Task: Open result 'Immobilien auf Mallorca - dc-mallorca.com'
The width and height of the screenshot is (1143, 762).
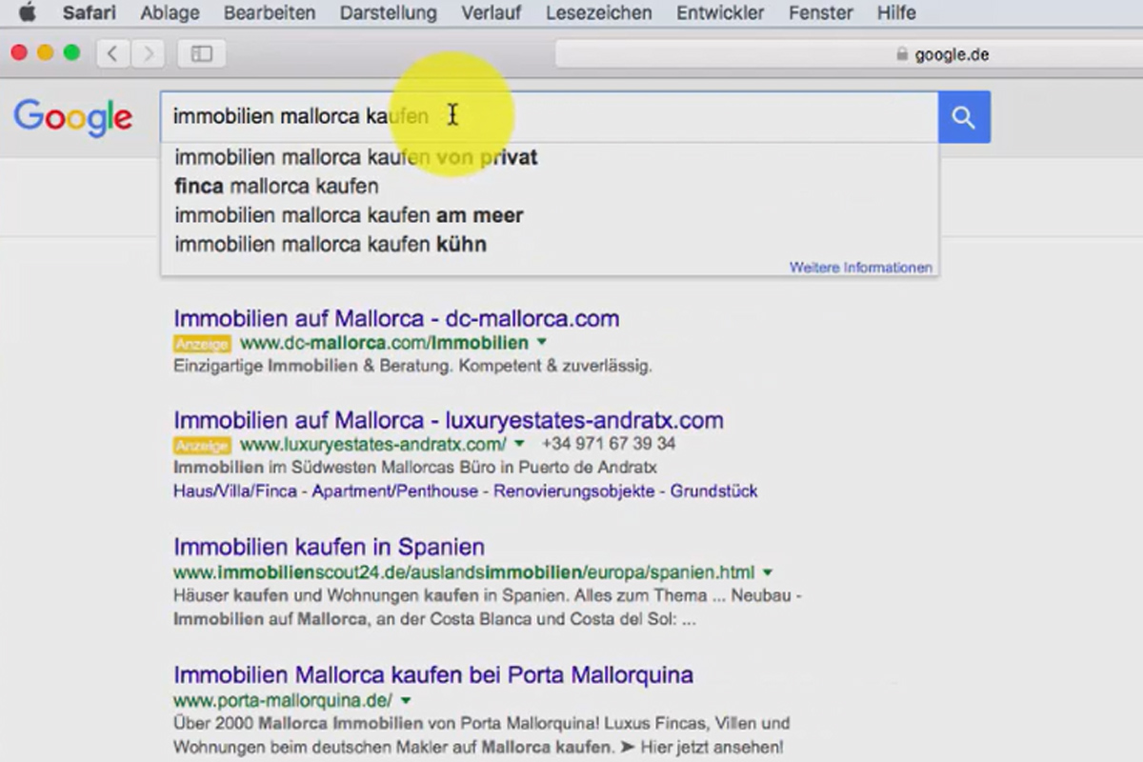Action: tap(396, 318)
